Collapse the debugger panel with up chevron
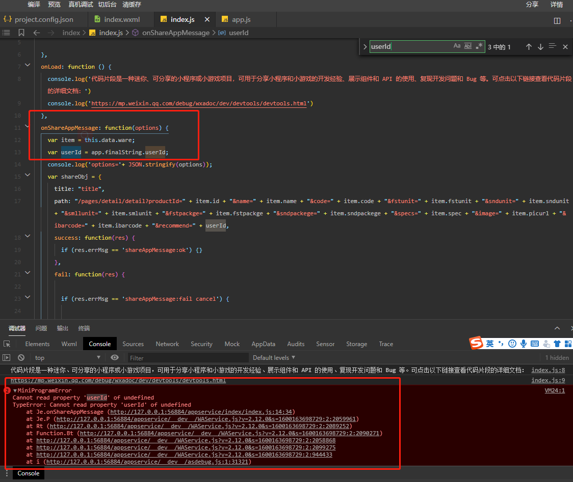This screenshot has width=573, height=482. point(557,328)
